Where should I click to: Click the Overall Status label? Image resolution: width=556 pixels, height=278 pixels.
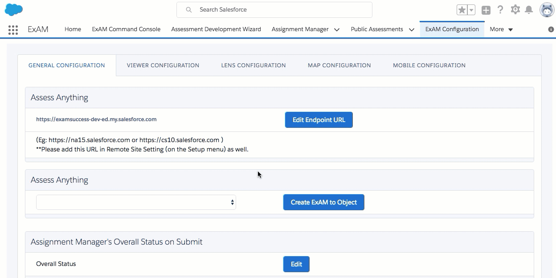56,264
